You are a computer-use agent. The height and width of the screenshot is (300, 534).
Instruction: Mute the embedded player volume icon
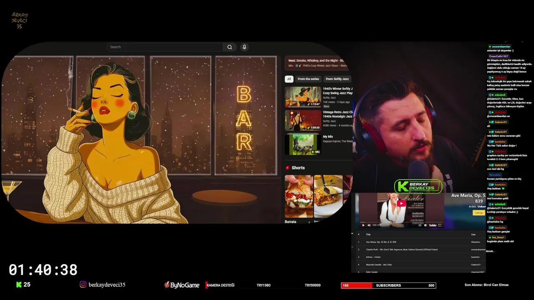click(x=369, y=225)
